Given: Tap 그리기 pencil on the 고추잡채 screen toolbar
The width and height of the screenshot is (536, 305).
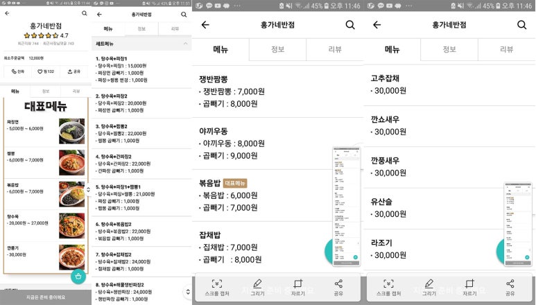Looking at the screenshot, I should [429, 287].
